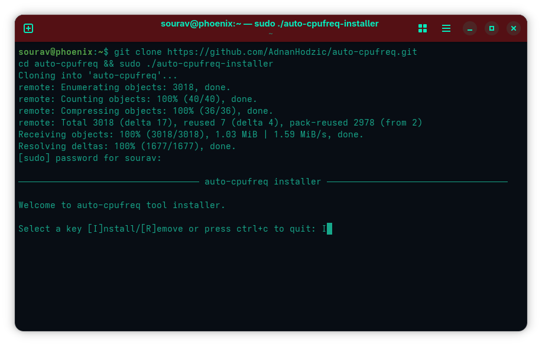542x346 pixels.
Task: Open the hamburger menu of the terminal
Action: (x=446, y=28)
